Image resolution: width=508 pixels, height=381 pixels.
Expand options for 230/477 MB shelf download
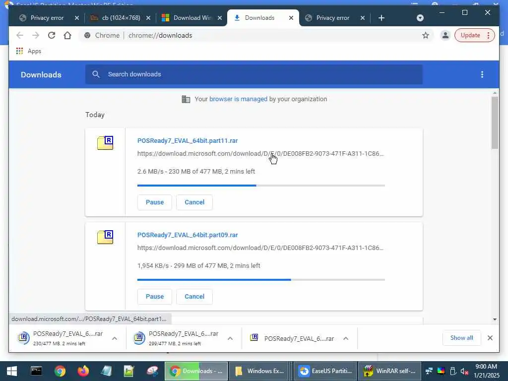[115, 338]
